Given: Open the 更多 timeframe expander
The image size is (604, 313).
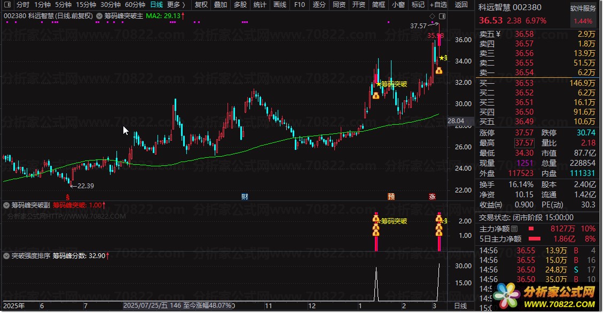Looking at the screenshot, I should pos(176,5).
